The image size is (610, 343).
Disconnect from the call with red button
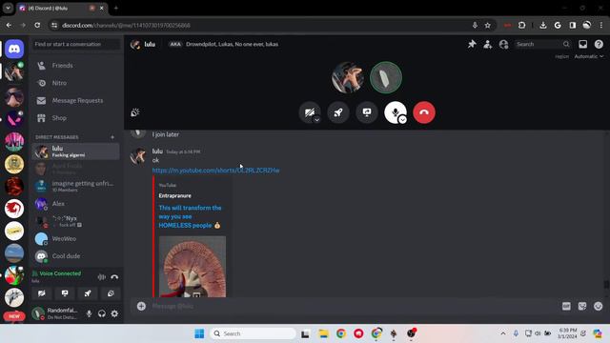pos(424,112)
